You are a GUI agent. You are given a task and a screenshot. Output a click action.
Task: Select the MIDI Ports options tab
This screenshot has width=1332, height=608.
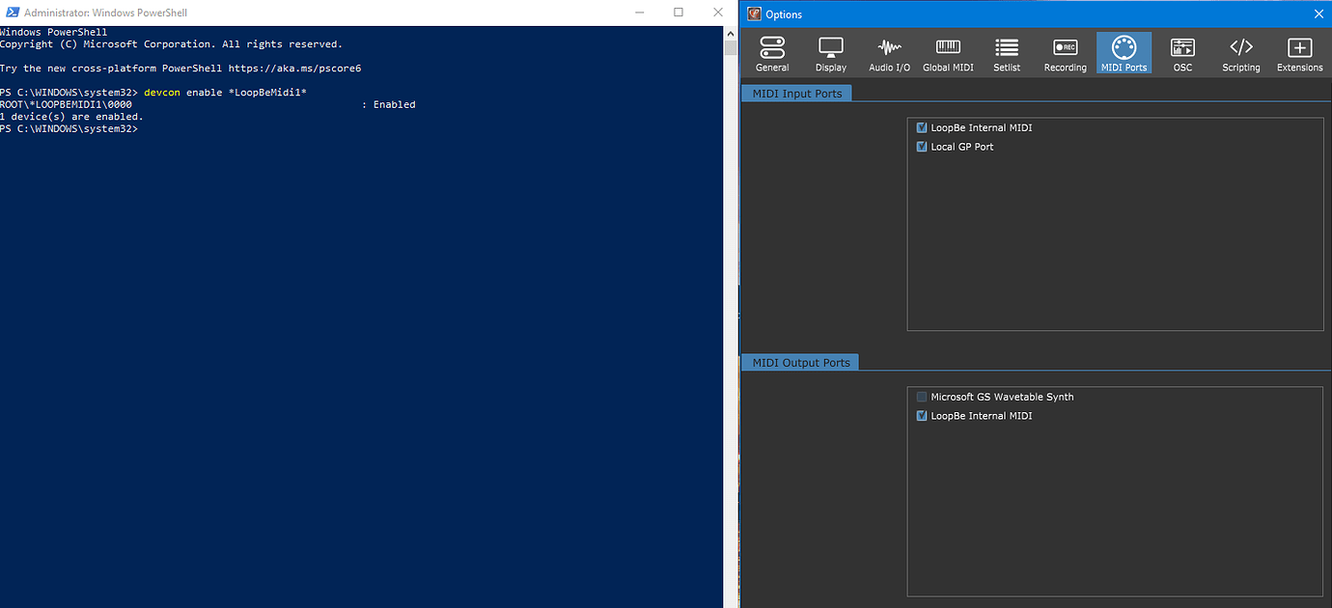pos(1124,54)
